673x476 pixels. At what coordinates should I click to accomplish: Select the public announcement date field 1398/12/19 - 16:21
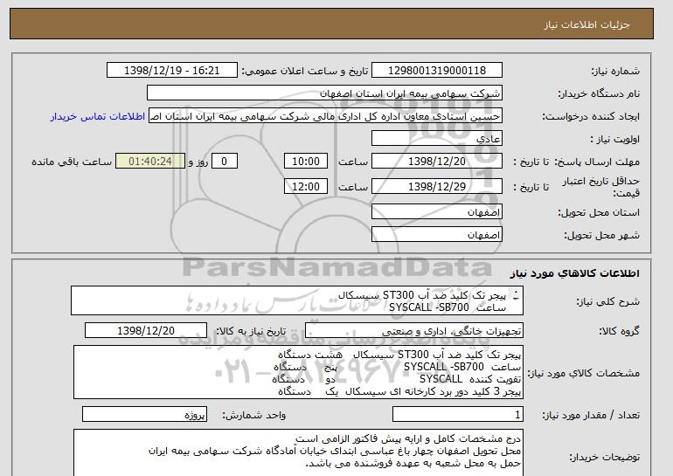[x=171, y=71]
